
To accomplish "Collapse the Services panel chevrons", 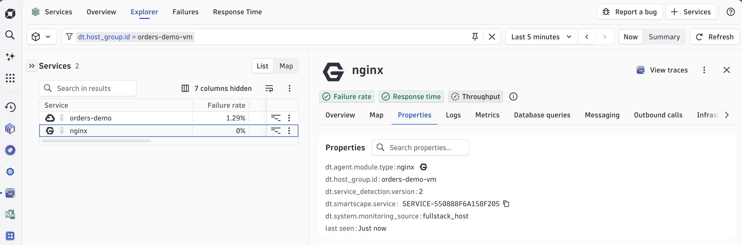I will (x=32, y=66).
